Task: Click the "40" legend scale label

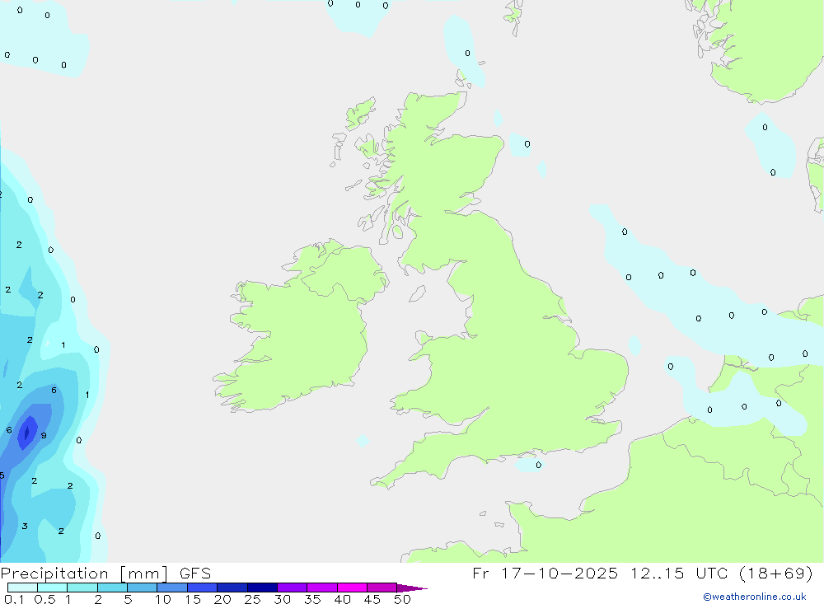Action: coord(342,599)
